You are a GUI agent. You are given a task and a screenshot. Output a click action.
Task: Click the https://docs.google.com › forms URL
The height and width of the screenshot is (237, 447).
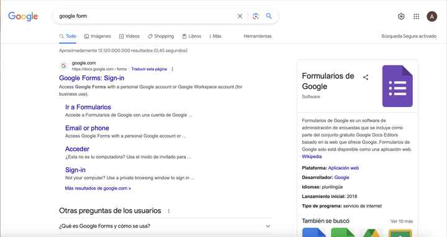coord(99,69)
